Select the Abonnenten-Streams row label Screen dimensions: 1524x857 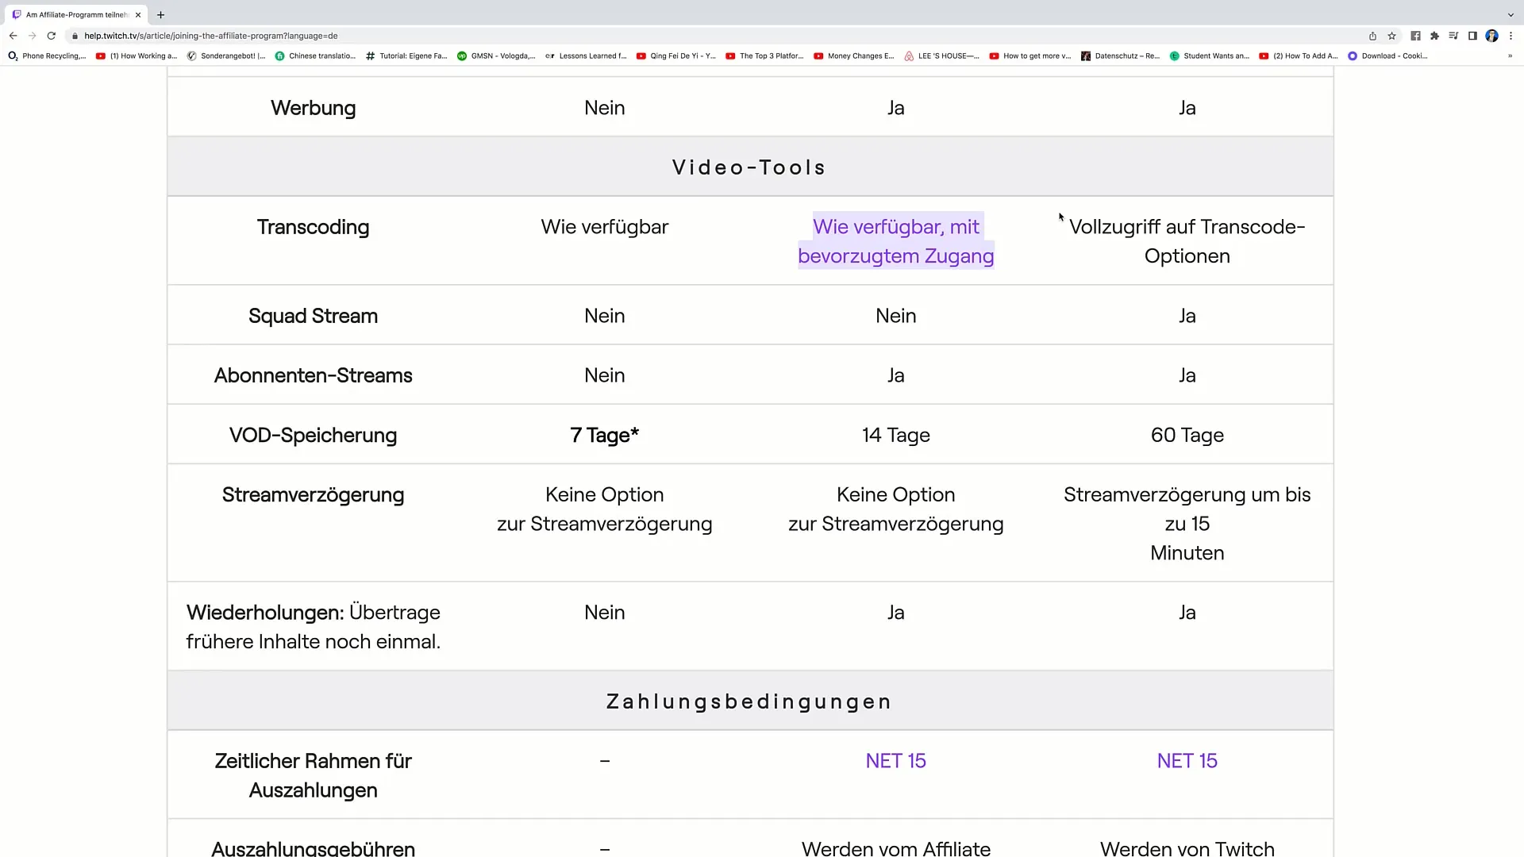[313, 375]
